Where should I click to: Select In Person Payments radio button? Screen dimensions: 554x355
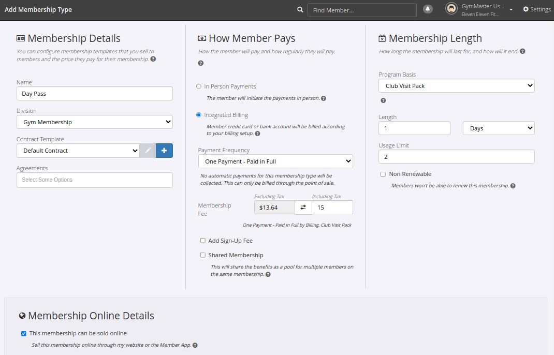pos(199,86)
